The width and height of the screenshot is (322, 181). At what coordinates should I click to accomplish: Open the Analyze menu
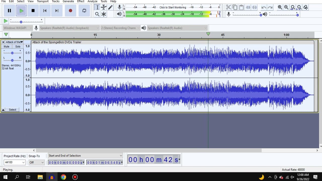[x=92, y=1]
